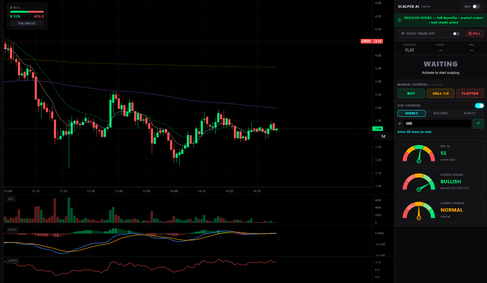Switch to the DOLLARS sizing tab
Screen dimensions: 487x283
(440, 113)
